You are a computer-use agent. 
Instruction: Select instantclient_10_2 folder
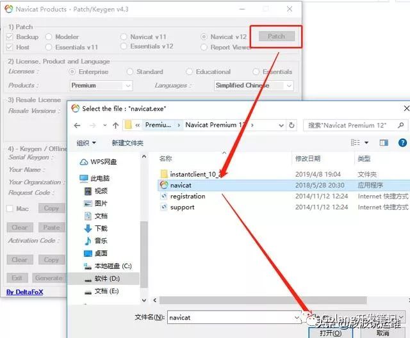pos(191,174)
